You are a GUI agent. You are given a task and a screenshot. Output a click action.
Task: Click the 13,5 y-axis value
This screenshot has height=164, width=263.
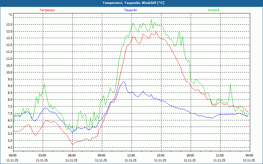tap(9, 25)
